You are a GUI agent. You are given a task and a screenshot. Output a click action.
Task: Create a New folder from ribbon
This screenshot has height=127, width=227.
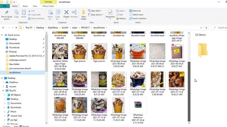pyautogui.click(x=84, y=15)
